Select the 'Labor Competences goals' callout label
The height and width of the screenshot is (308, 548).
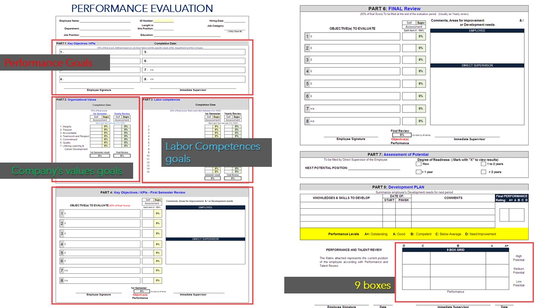pos(216,152)
